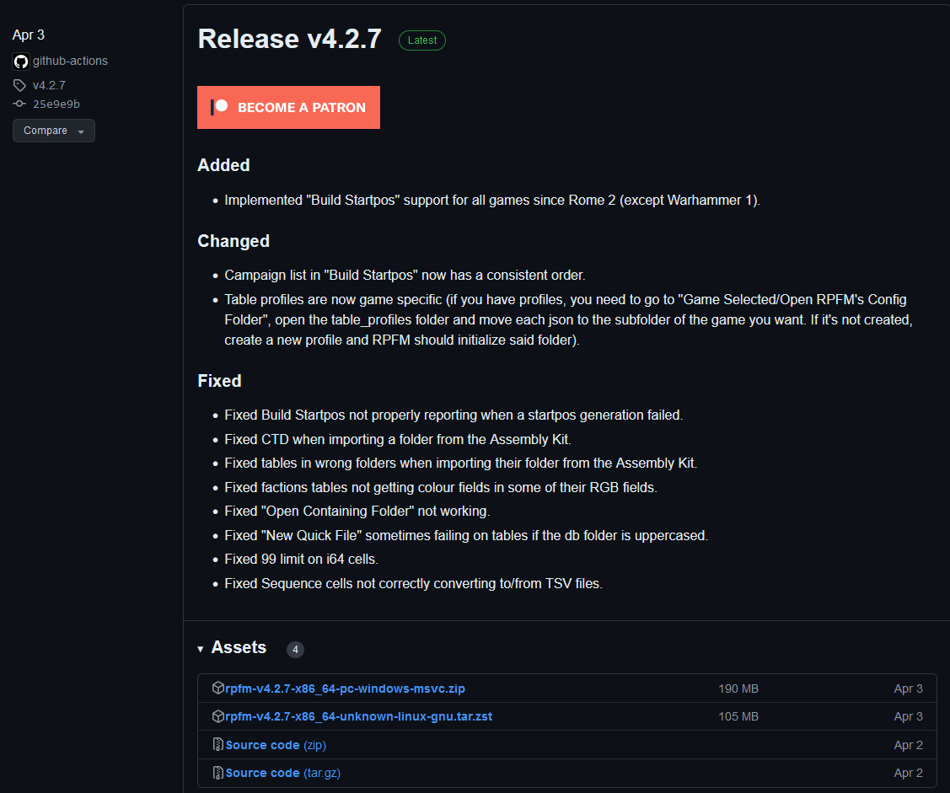The height and width of the screenshot is (793, 950).
Task: Download rpfm-v4.2.7-x86_64-pc-windows-msvc.zip
Action: (x=345, y=689)
